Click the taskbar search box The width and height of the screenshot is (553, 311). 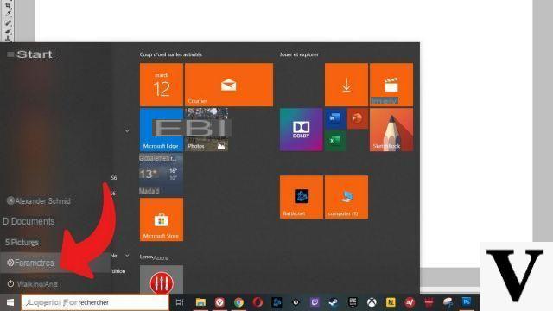95,302
